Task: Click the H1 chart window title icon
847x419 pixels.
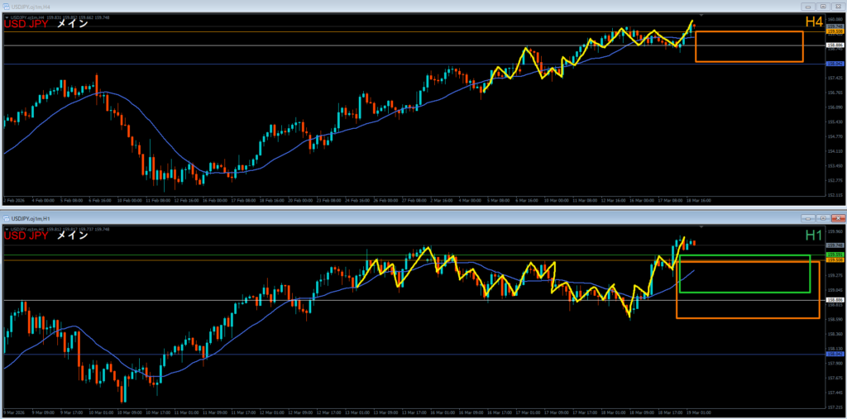Action: point(7,218)
